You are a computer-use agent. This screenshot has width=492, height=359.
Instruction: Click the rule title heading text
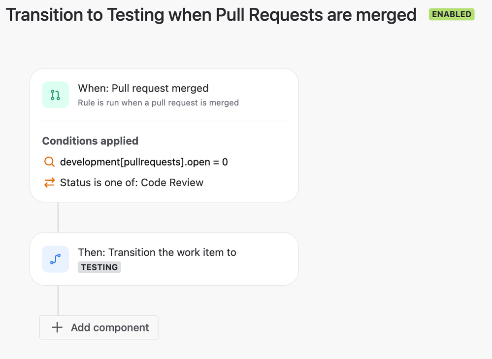pos(211,15)
